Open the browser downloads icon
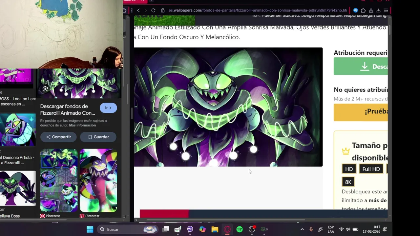This screenshot has width=420, height=236. tap(378, 10)
